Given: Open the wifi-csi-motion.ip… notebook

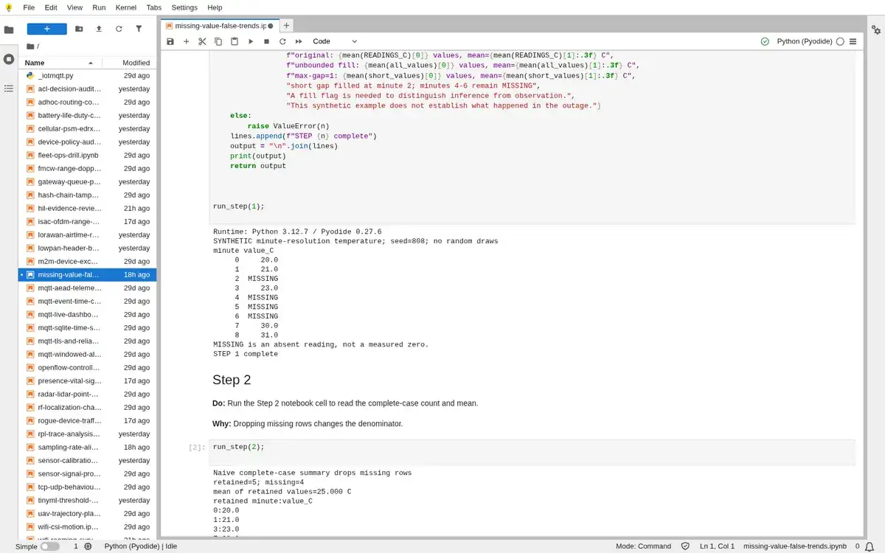Looking at the screenshot, I should (x=87, y=526).
